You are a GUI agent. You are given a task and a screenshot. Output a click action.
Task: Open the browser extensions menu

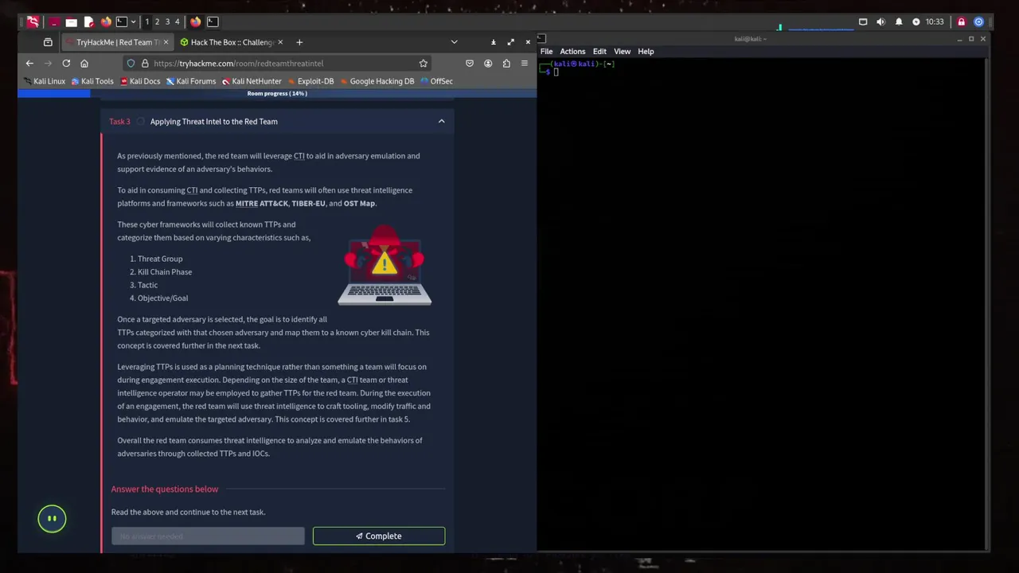[506, 63]
